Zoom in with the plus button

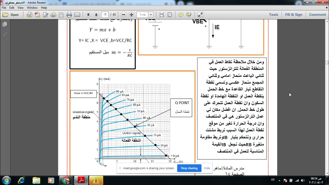pyautogui.click(x=131, y=15)
